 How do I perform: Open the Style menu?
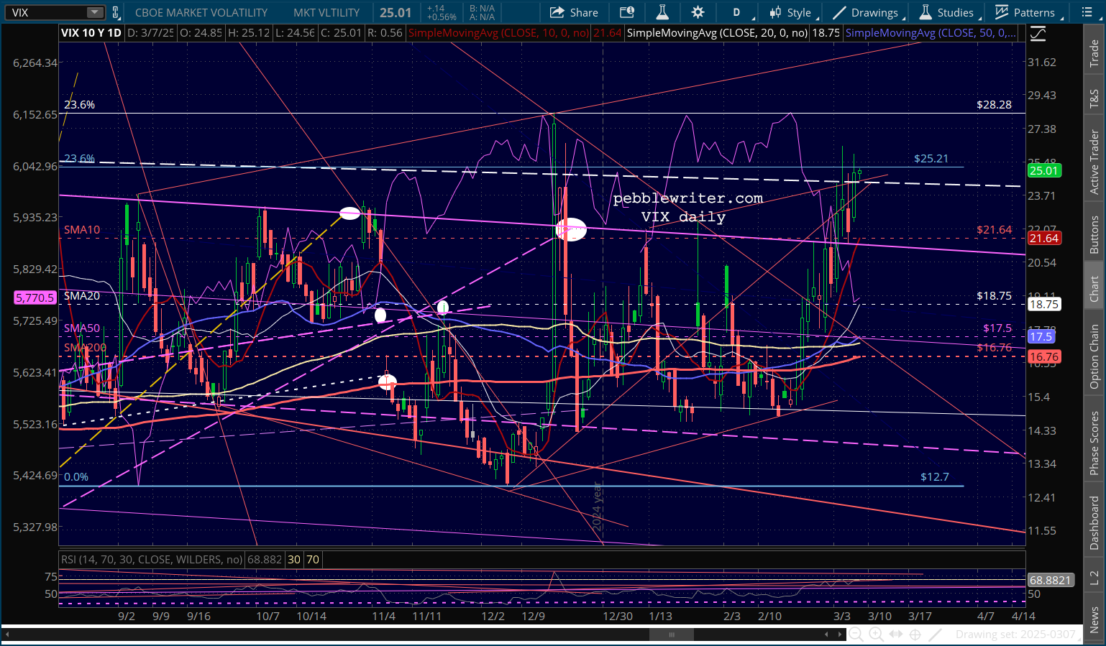point(790,12)
